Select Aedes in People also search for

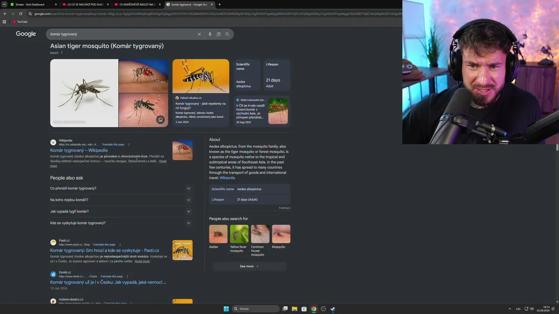218,237
